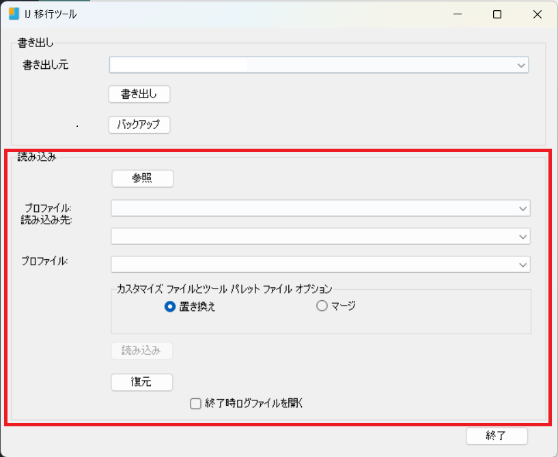
Task: Click the 参照 browse button
Action: [x=142, y=178]
